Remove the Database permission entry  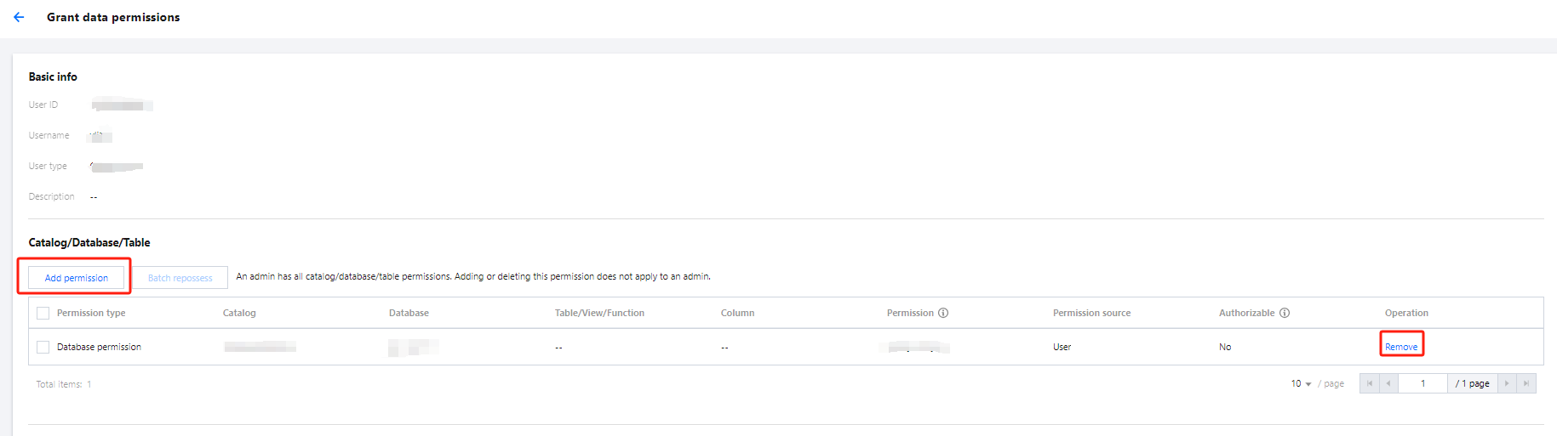click(1401, 347)
